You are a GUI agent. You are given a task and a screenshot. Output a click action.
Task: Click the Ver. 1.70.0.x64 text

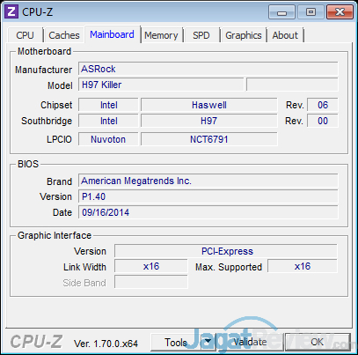[106, 344]
